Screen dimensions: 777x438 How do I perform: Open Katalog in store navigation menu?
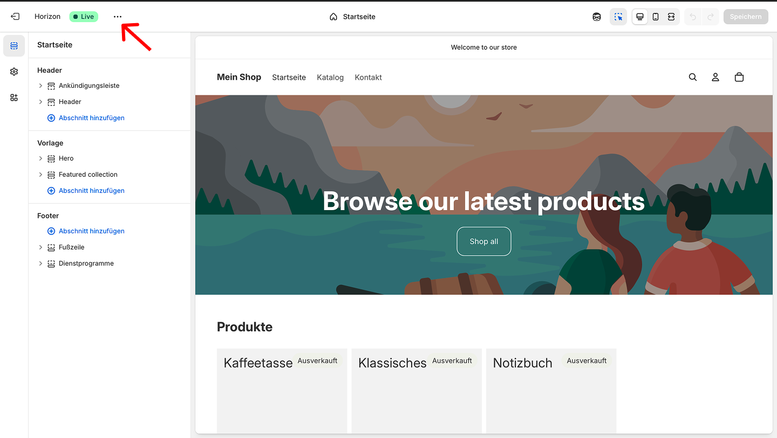(x=330, y=78)
